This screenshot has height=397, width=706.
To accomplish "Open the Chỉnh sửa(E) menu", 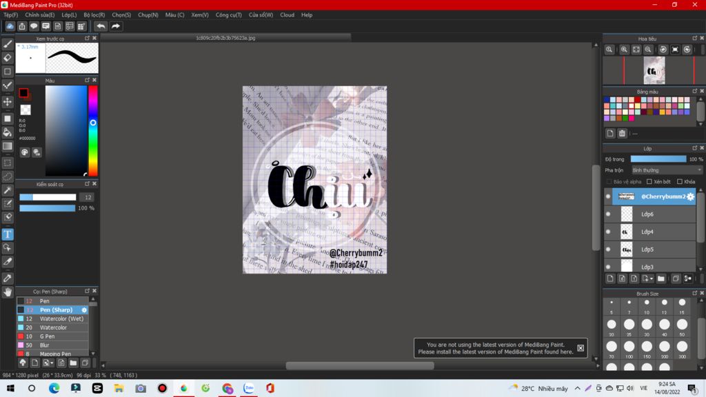I will [x=39, y=15].
